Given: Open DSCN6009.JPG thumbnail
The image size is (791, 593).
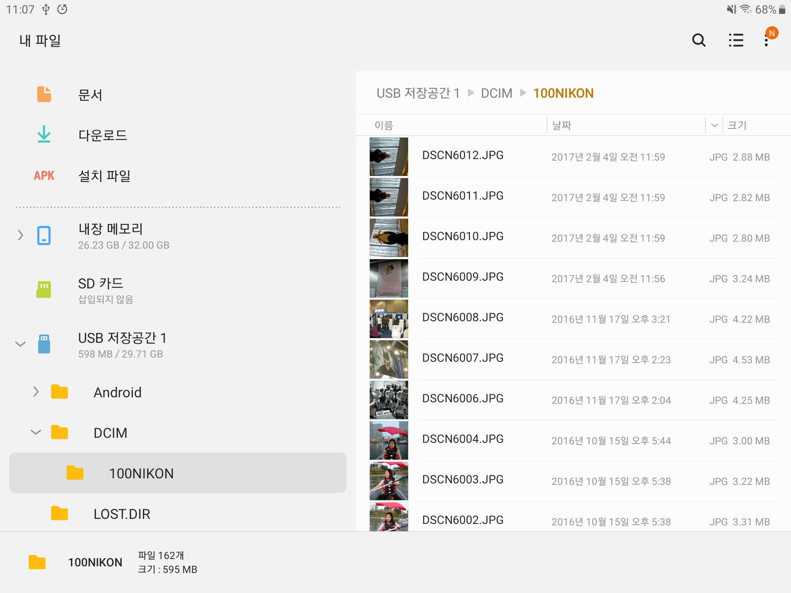Looking at the screenshot, I should pos(389,278).
